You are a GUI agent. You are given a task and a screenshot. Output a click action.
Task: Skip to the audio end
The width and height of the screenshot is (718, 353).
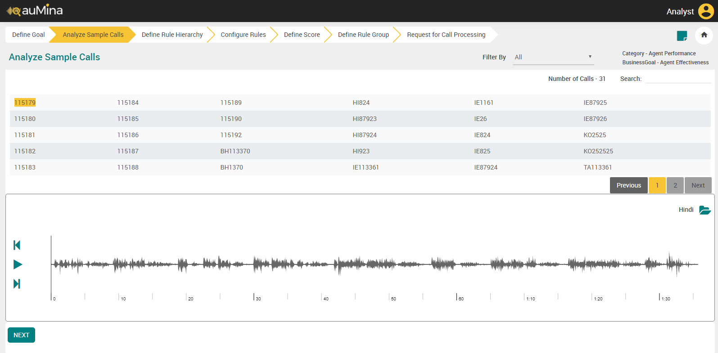coord(17,284)
